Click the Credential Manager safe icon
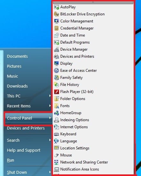This screenshot has width=141, height=176. (56, 28)
